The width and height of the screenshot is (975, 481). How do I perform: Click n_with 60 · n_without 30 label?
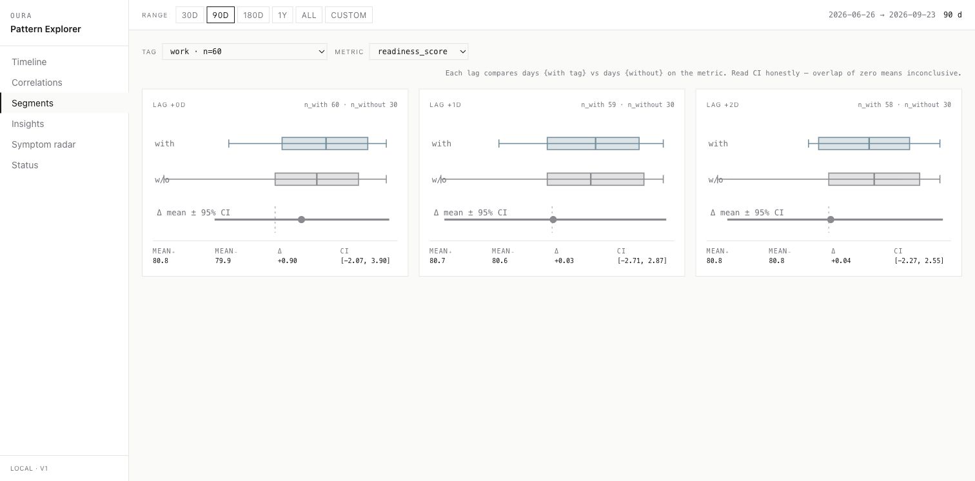351,104
